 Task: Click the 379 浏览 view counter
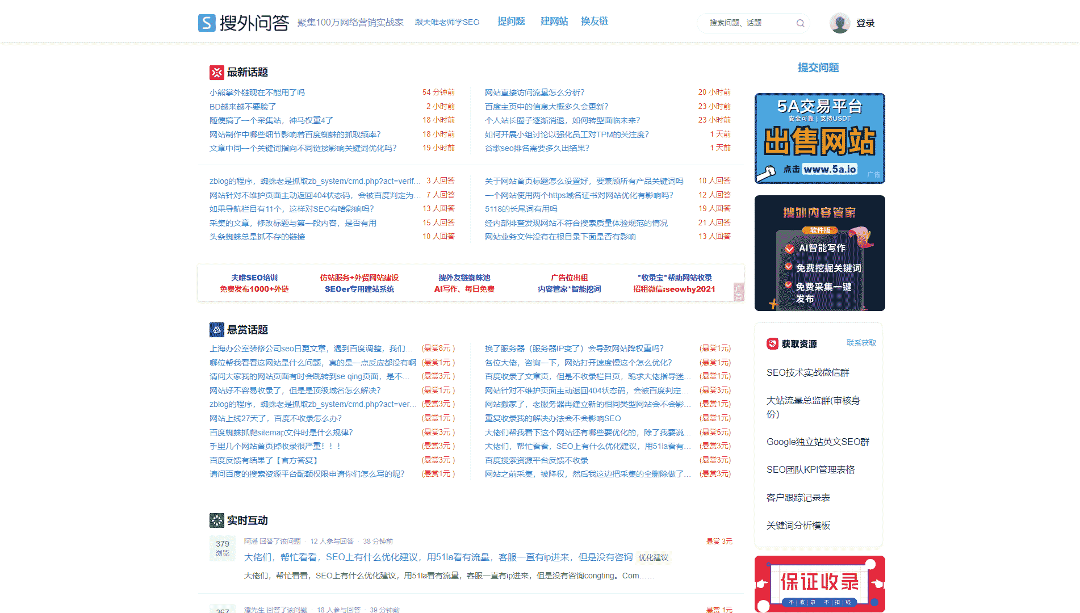point(223,548)
